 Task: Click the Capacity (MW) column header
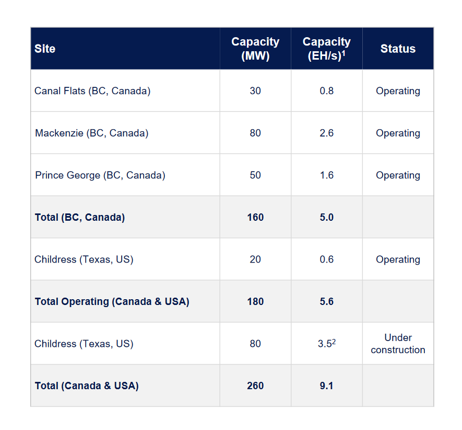tap(255, 49)
